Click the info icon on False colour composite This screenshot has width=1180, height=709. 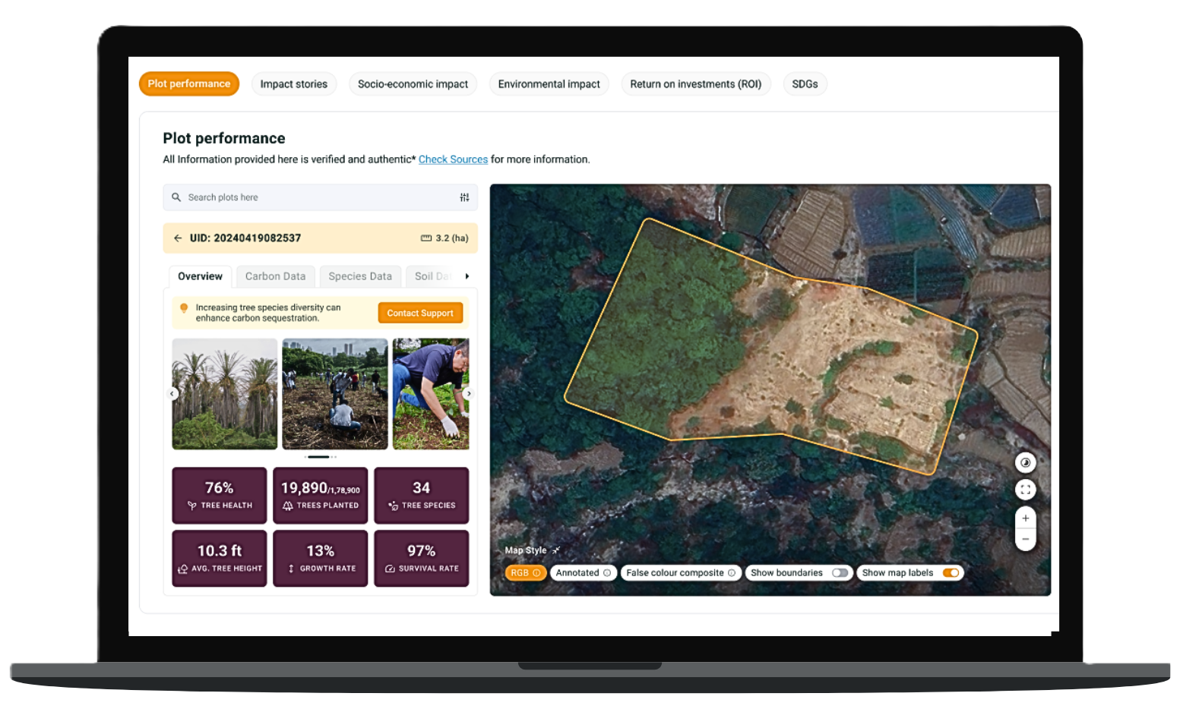click(x=732, y=573)
